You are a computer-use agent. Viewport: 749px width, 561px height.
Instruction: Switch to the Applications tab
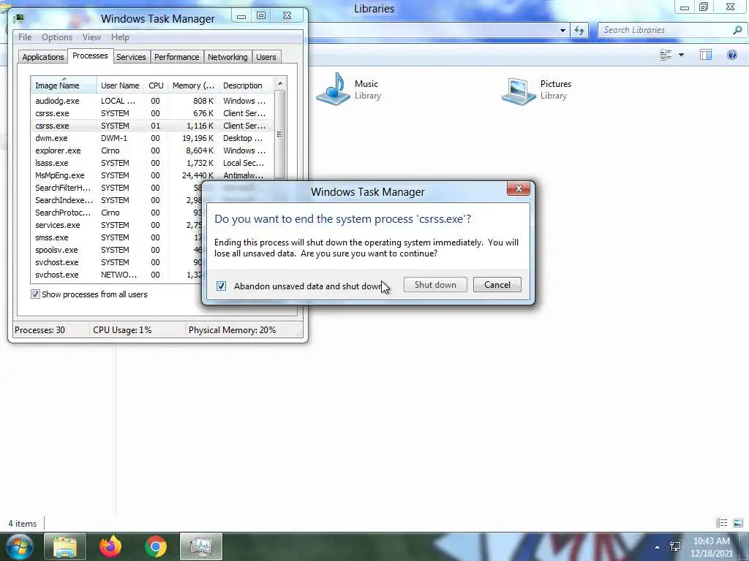(x=43, y=57)
